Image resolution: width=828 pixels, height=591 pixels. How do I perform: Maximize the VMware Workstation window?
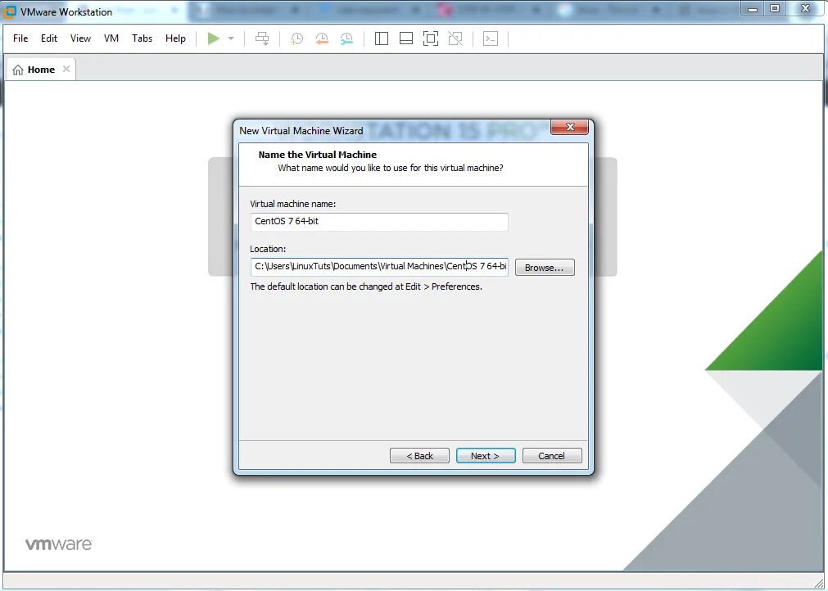pos(775,8)
